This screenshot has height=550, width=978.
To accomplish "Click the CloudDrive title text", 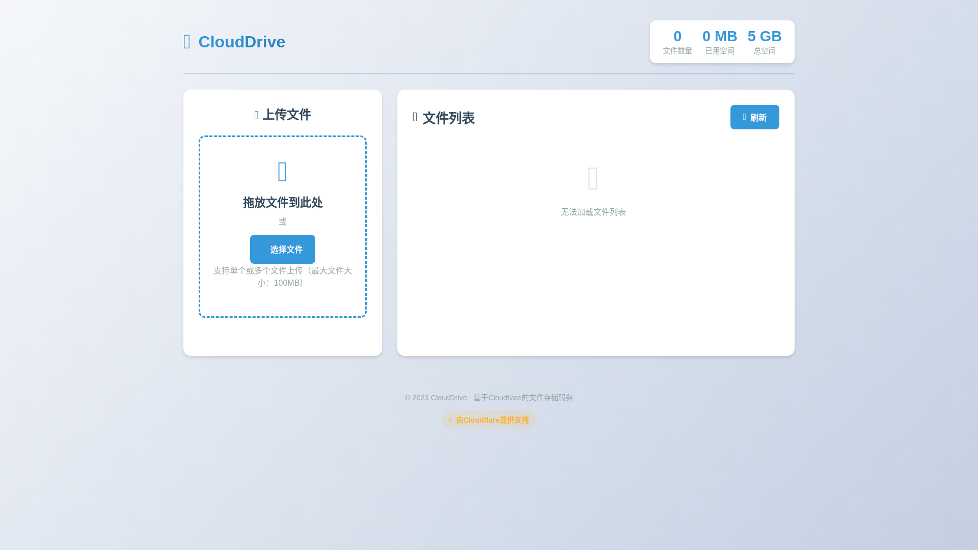I will tap(241, 42).
